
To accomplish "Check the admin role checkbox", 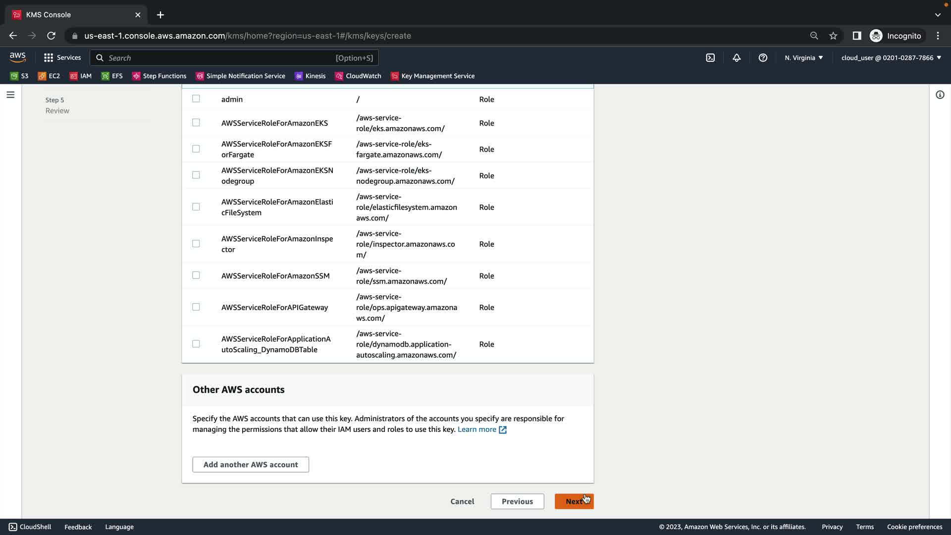I will pyautogui.click(x=196, y=99).
